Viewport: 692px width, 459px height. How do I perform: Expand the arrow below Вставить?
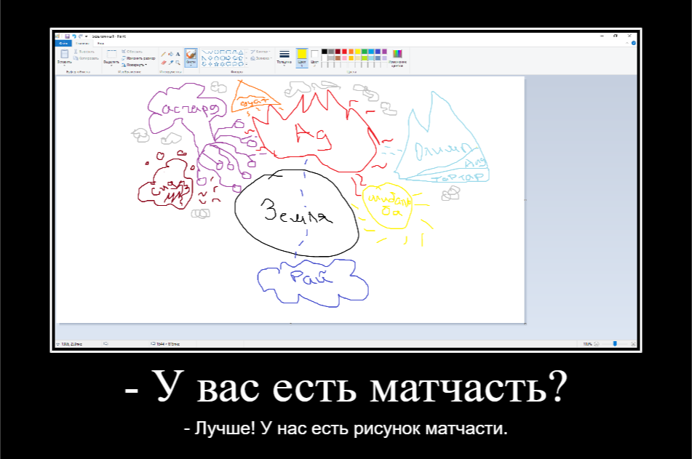[65, 65]
